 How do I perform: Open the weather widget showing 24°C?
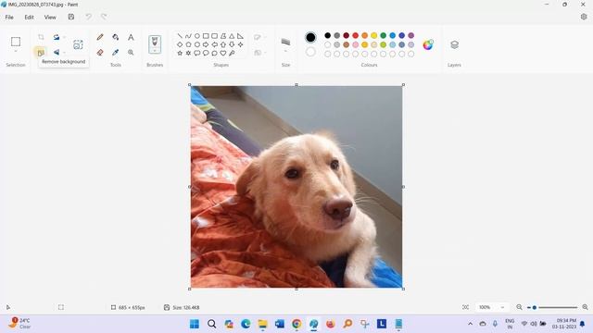click(x=19, y=323)
